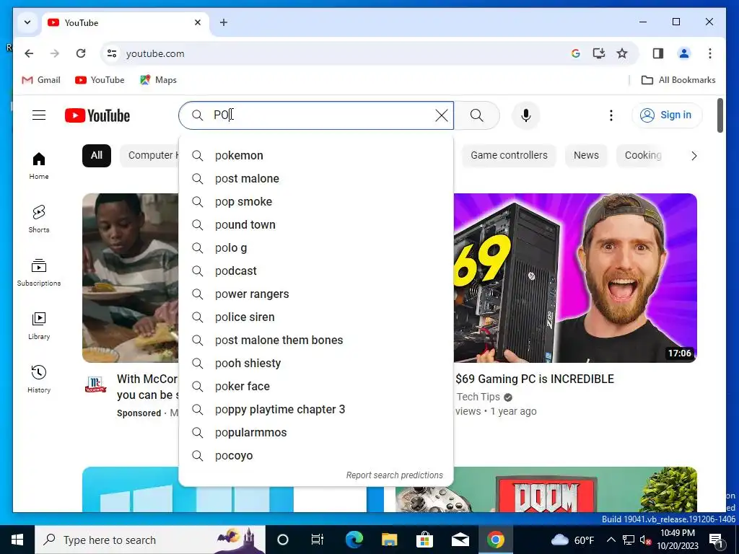The width and height of the screenshot is (739, 554).
Task: Select the Game controllers chip
Action: coord(509,156)
